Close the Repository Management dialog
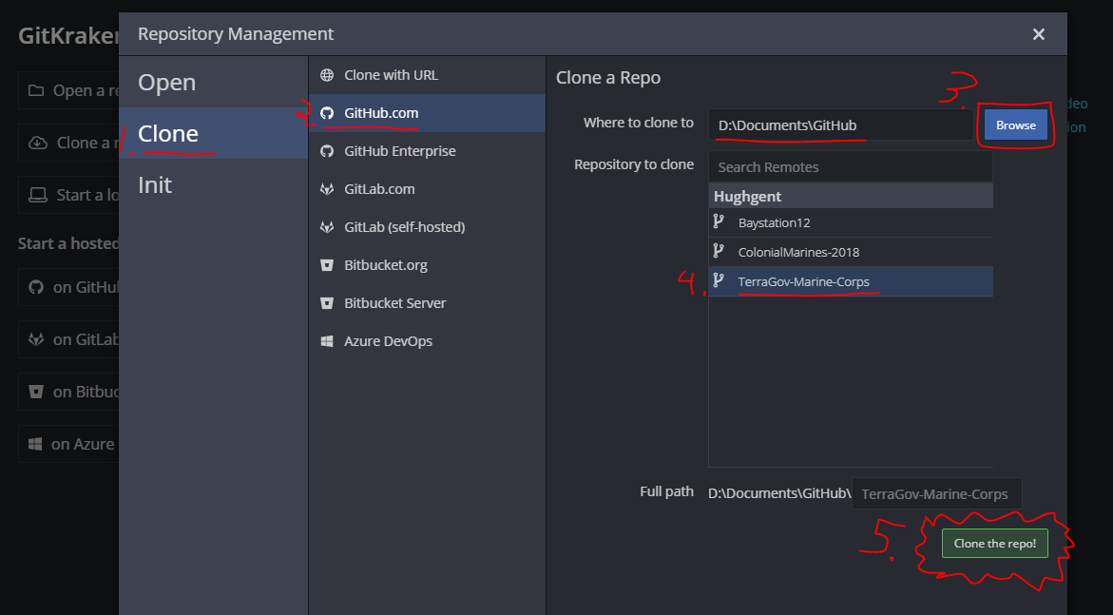 point(1039,34)
